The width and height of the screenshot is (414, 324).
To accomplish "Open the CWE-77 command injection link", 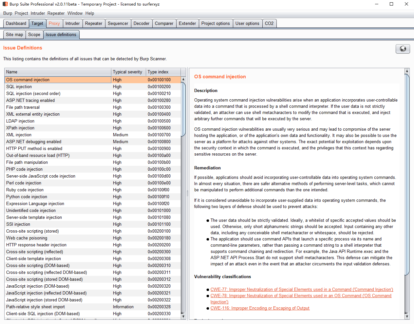I will (x=301, y=290).
